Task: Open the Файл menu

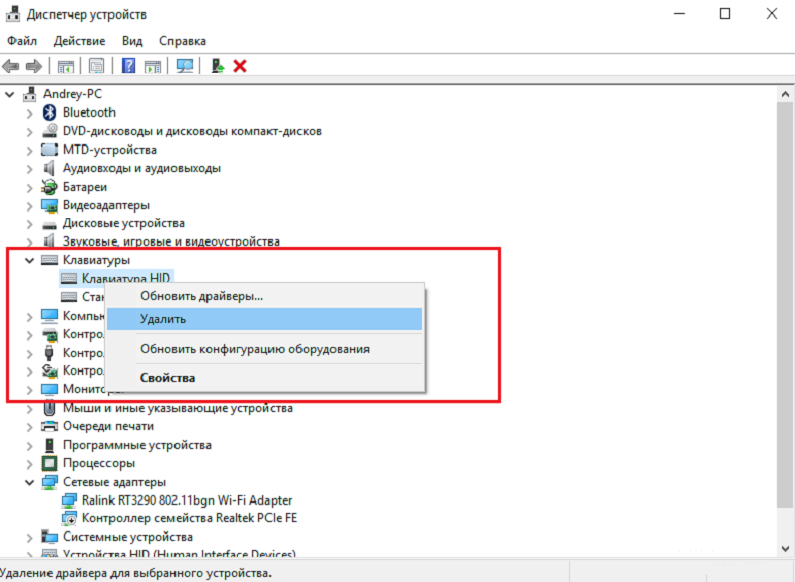Action: [x=22, y=41]
